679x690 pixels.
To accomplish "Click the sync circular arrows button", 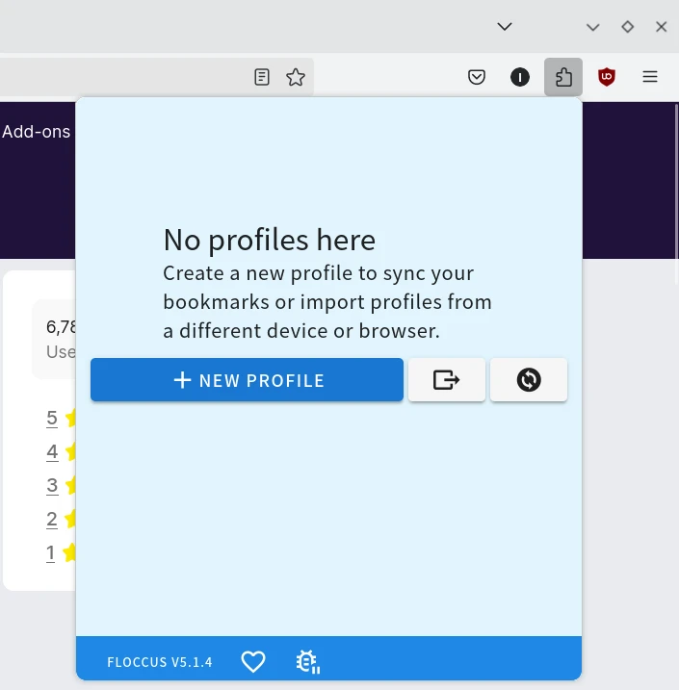I will 529,380.
